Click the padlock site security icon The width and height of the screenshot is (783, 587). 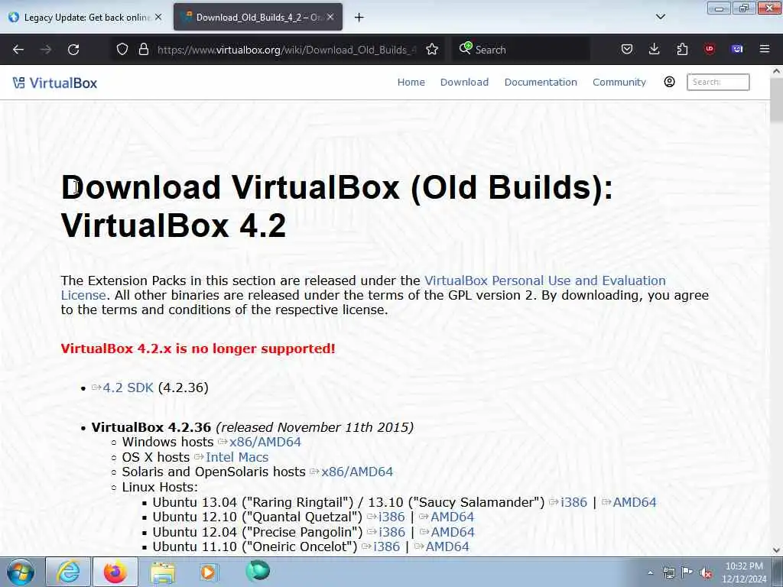click(x=144, y=50)
